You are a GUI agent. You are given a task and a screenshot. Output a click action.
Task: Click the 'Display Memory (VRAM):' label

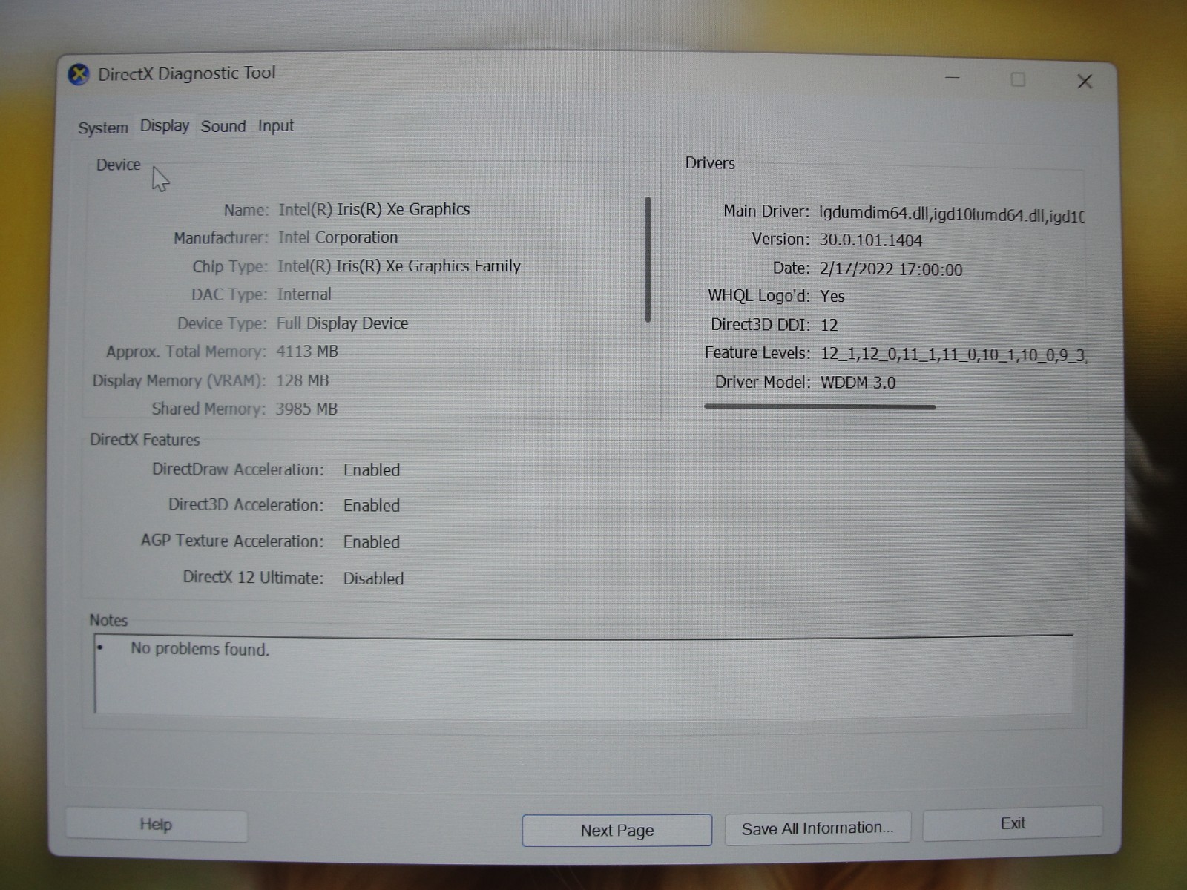coord(179,380)
